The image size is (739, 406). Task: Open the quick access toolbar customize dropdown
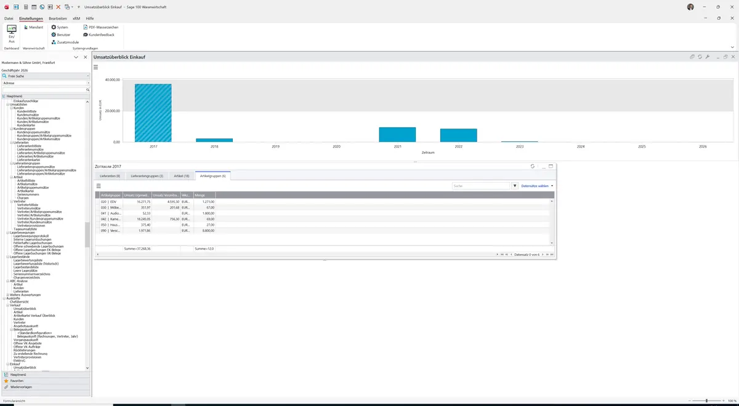click(79, 7)
